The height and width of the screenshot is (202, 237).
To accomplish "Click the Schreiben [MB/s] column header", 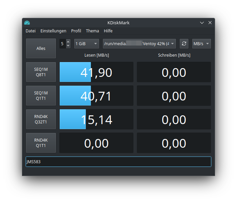I will click(x=174, y=55).
